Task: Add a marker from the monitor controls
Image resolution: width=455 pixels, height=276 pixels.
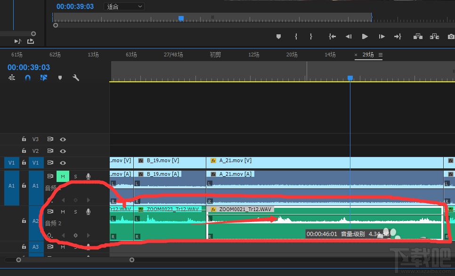Action: pos(278,37)
